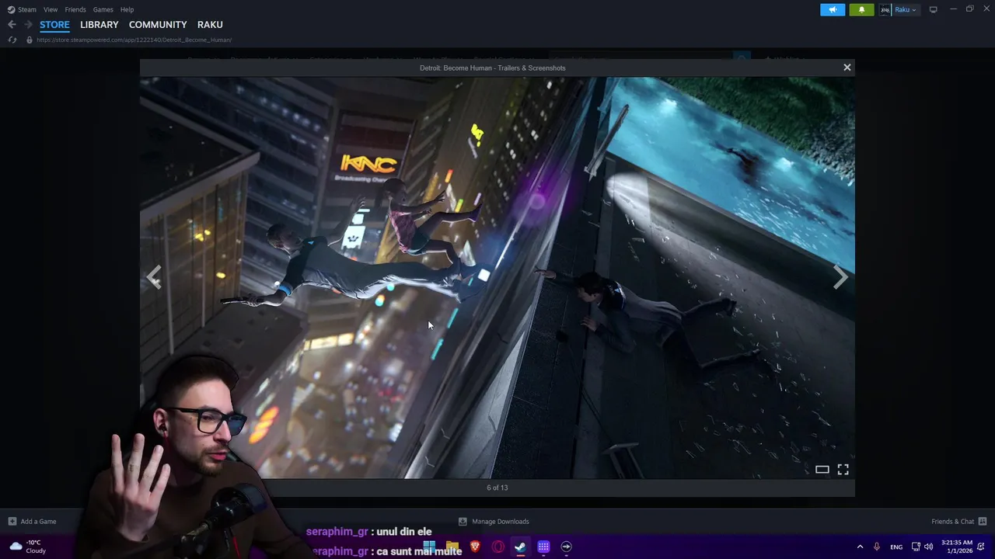
Task: Launch Opera browser from the taskbar
Action: (498, 547)
